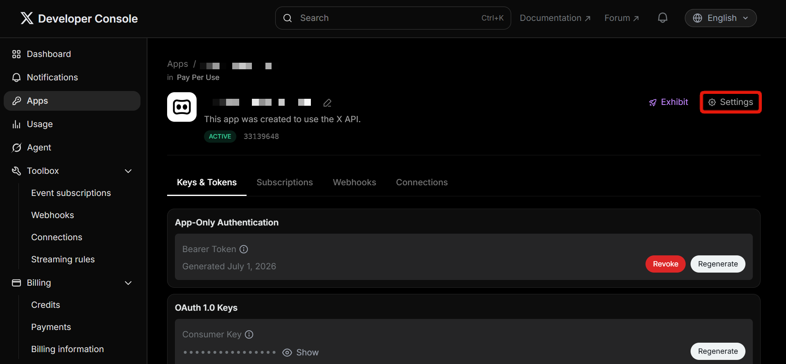
Task: Click the Exhibit link
Action: (668, 102)
